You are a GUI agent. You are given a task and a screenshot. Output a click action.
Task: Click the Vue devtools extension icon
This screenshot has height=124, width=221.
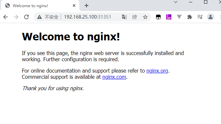[x=179, y=17]
